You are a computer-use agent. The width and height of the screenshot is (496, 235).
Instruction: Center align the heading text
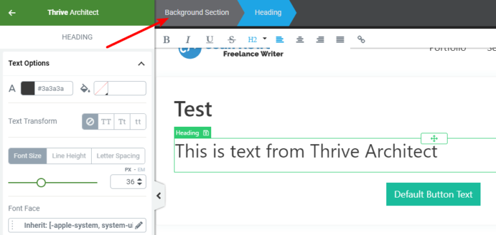pyautogui.click(x=300, y=39)
